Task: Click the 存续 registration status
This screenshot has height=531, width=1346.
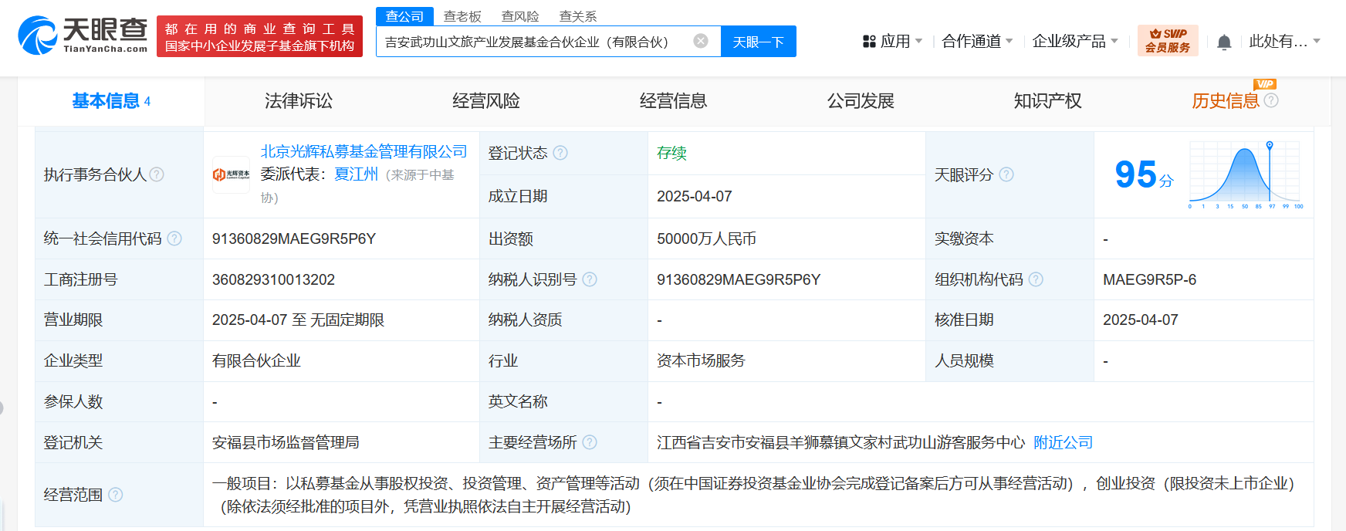Action: (672, 153)
